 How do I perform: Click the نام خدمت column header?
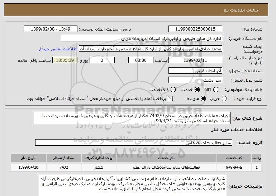166,158
